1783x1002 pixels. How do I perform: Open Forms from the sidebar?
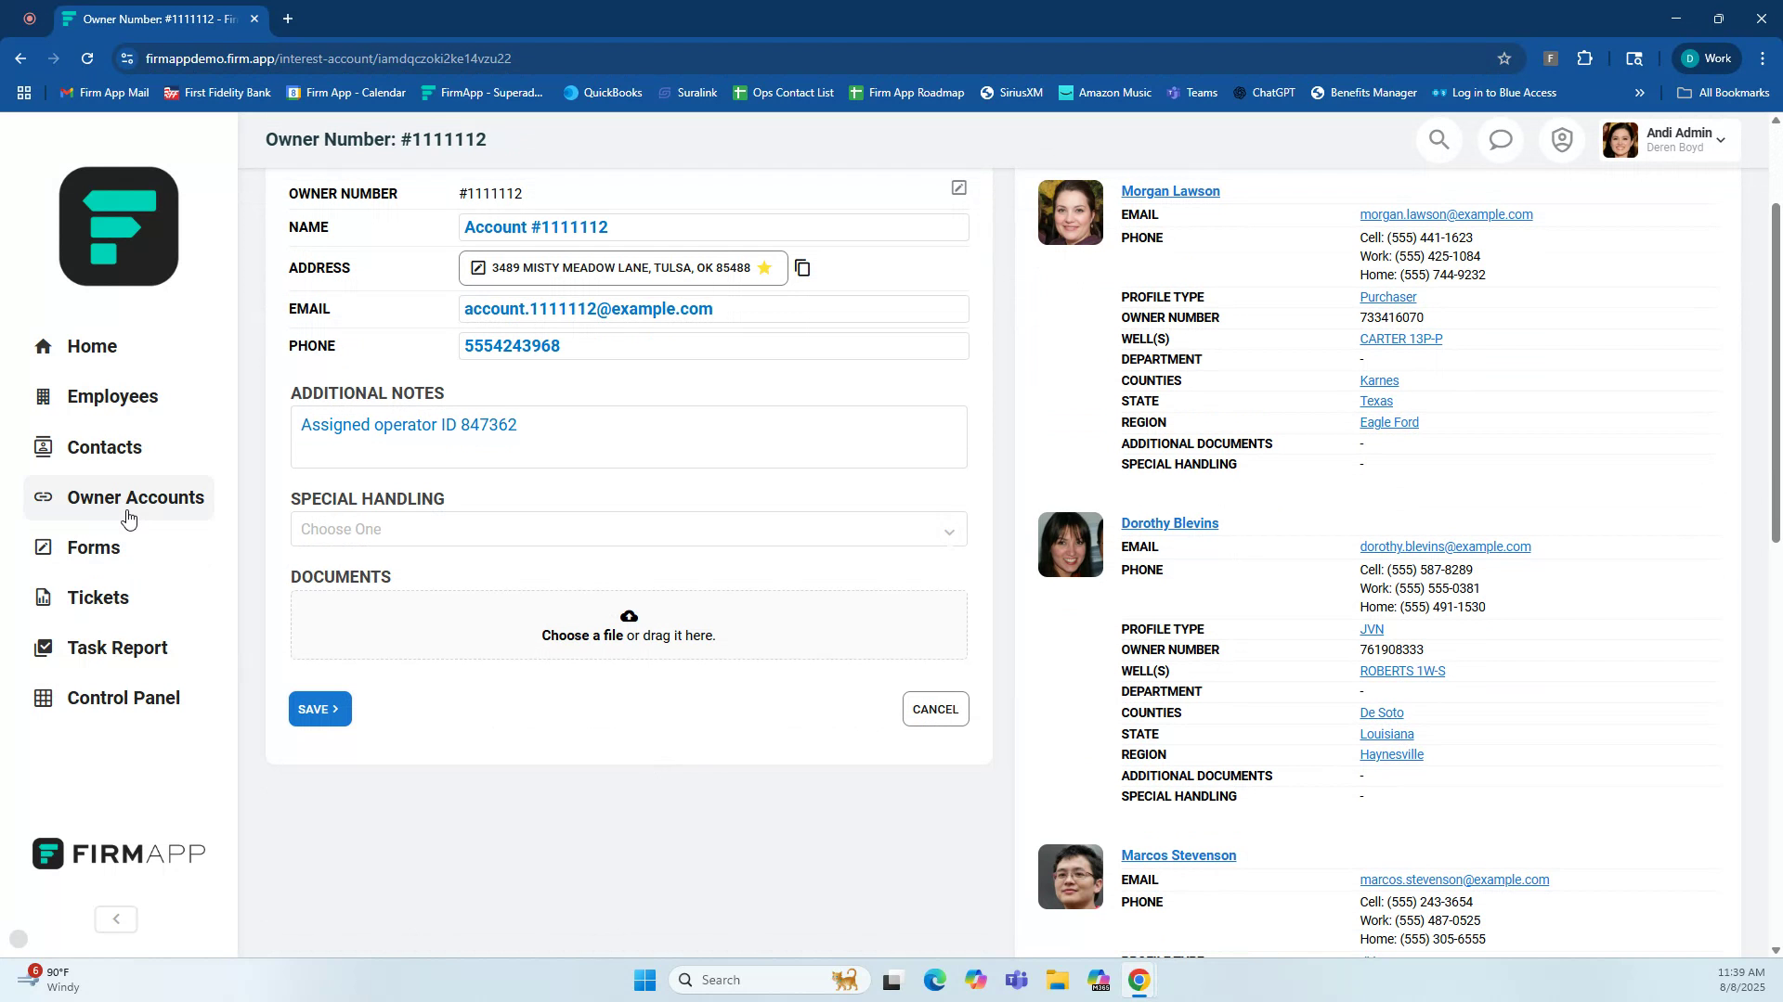coord(93,547)
